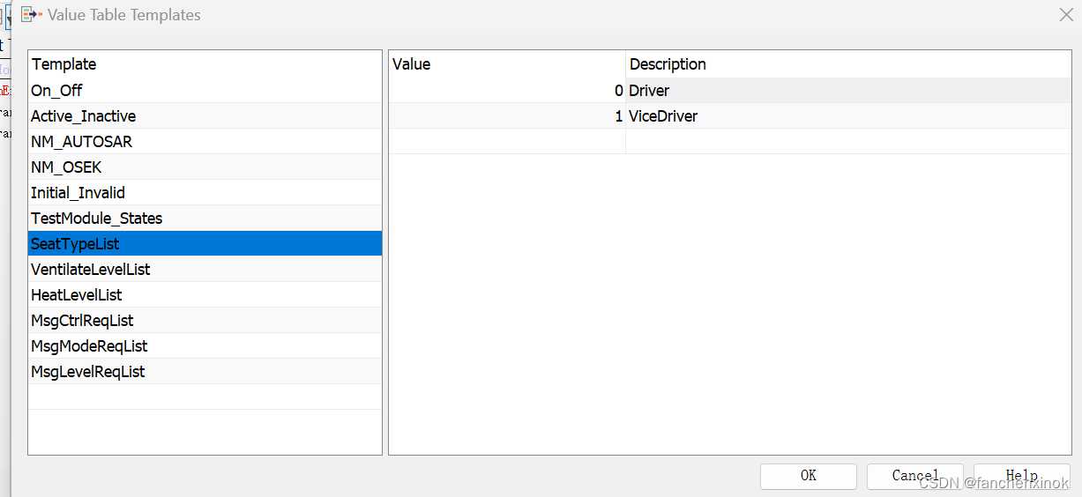This screenshot has width=1082, height=497.
Task: Click the Value Table Templates title icon
Action: [x=31, y=14]
